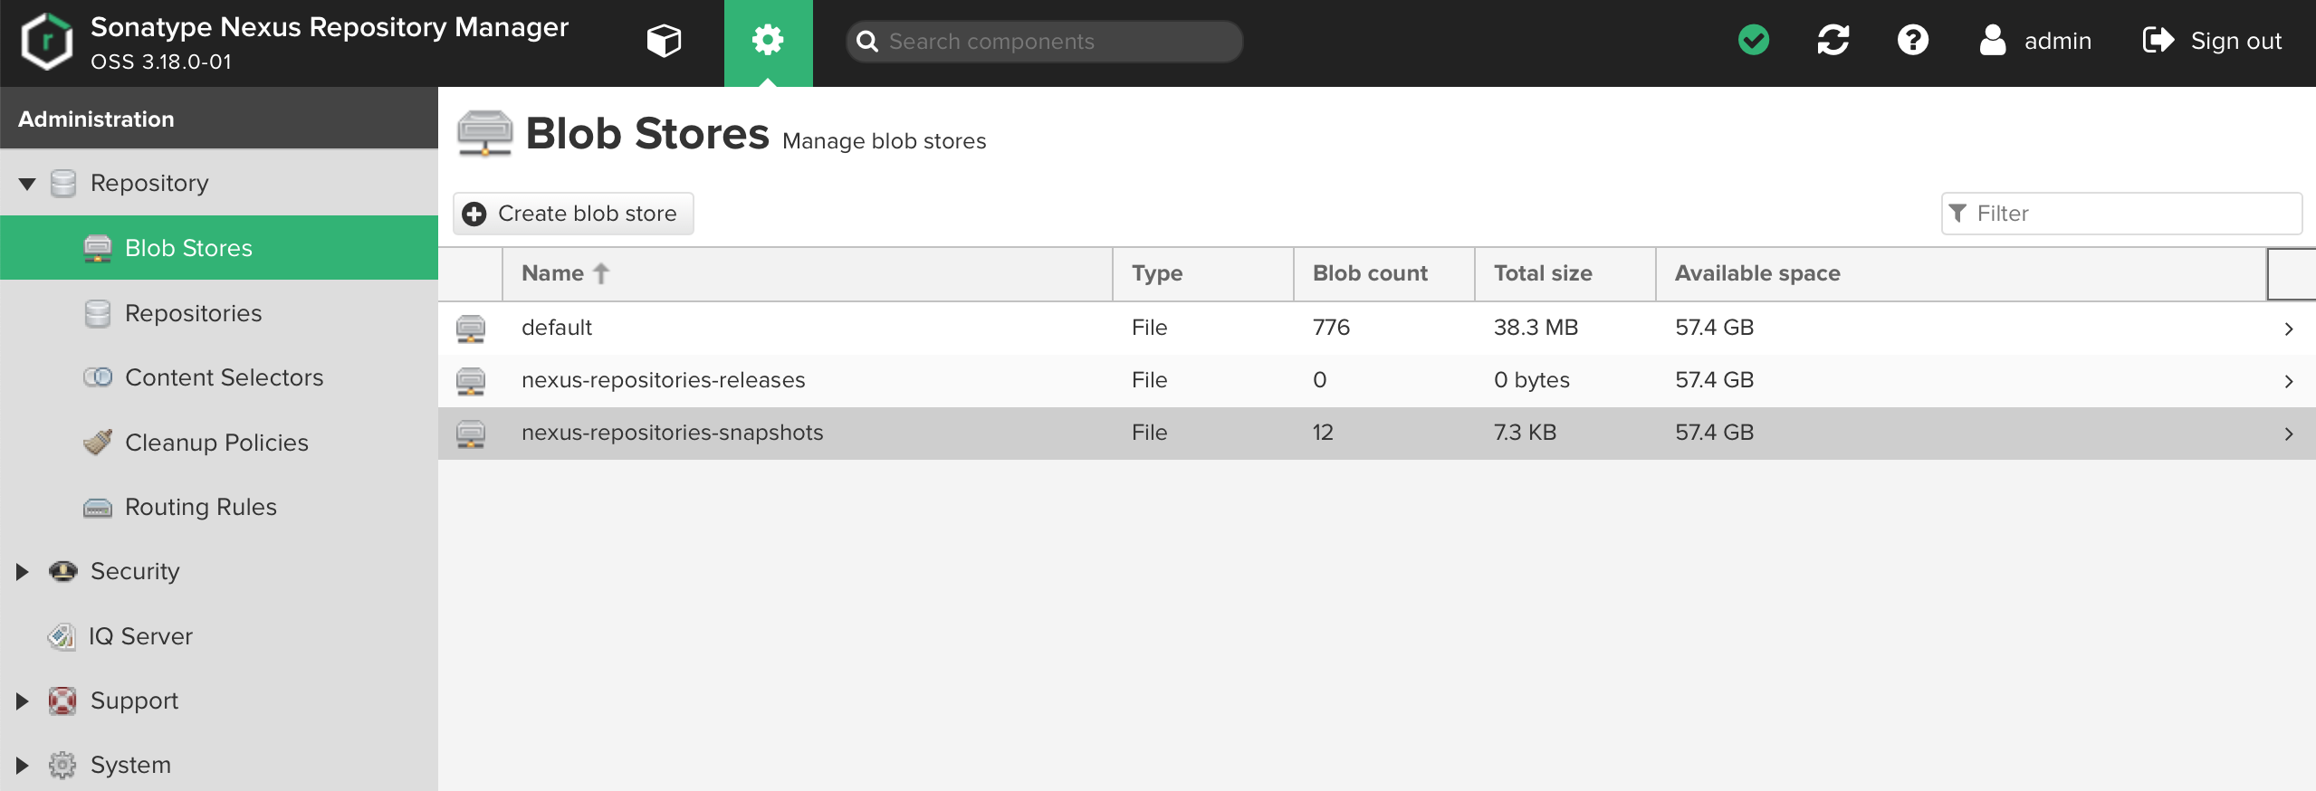The height and width of the screenshot is (791, 2316).
Task: Collapse the Repository tree section
Action: pos(27,184)
